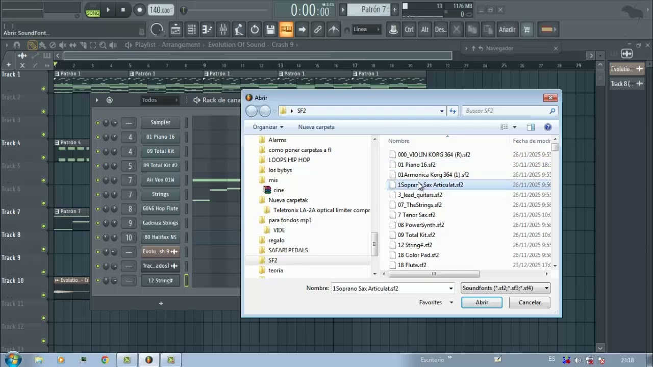This screenshot has height=367, width=653.
Task: Mute the Strings channel LED
Action: point(97,194)
